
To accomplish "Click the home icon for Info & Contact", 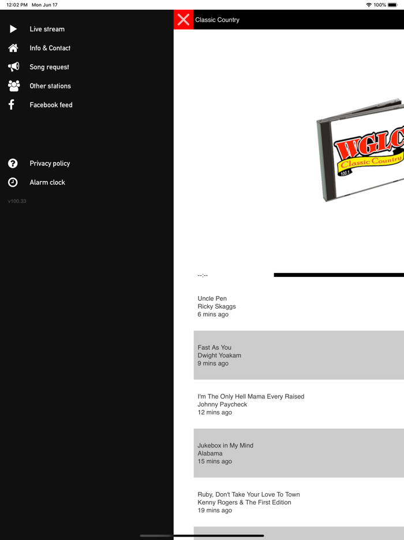I will pyautogui.click(x=13, y=48).
